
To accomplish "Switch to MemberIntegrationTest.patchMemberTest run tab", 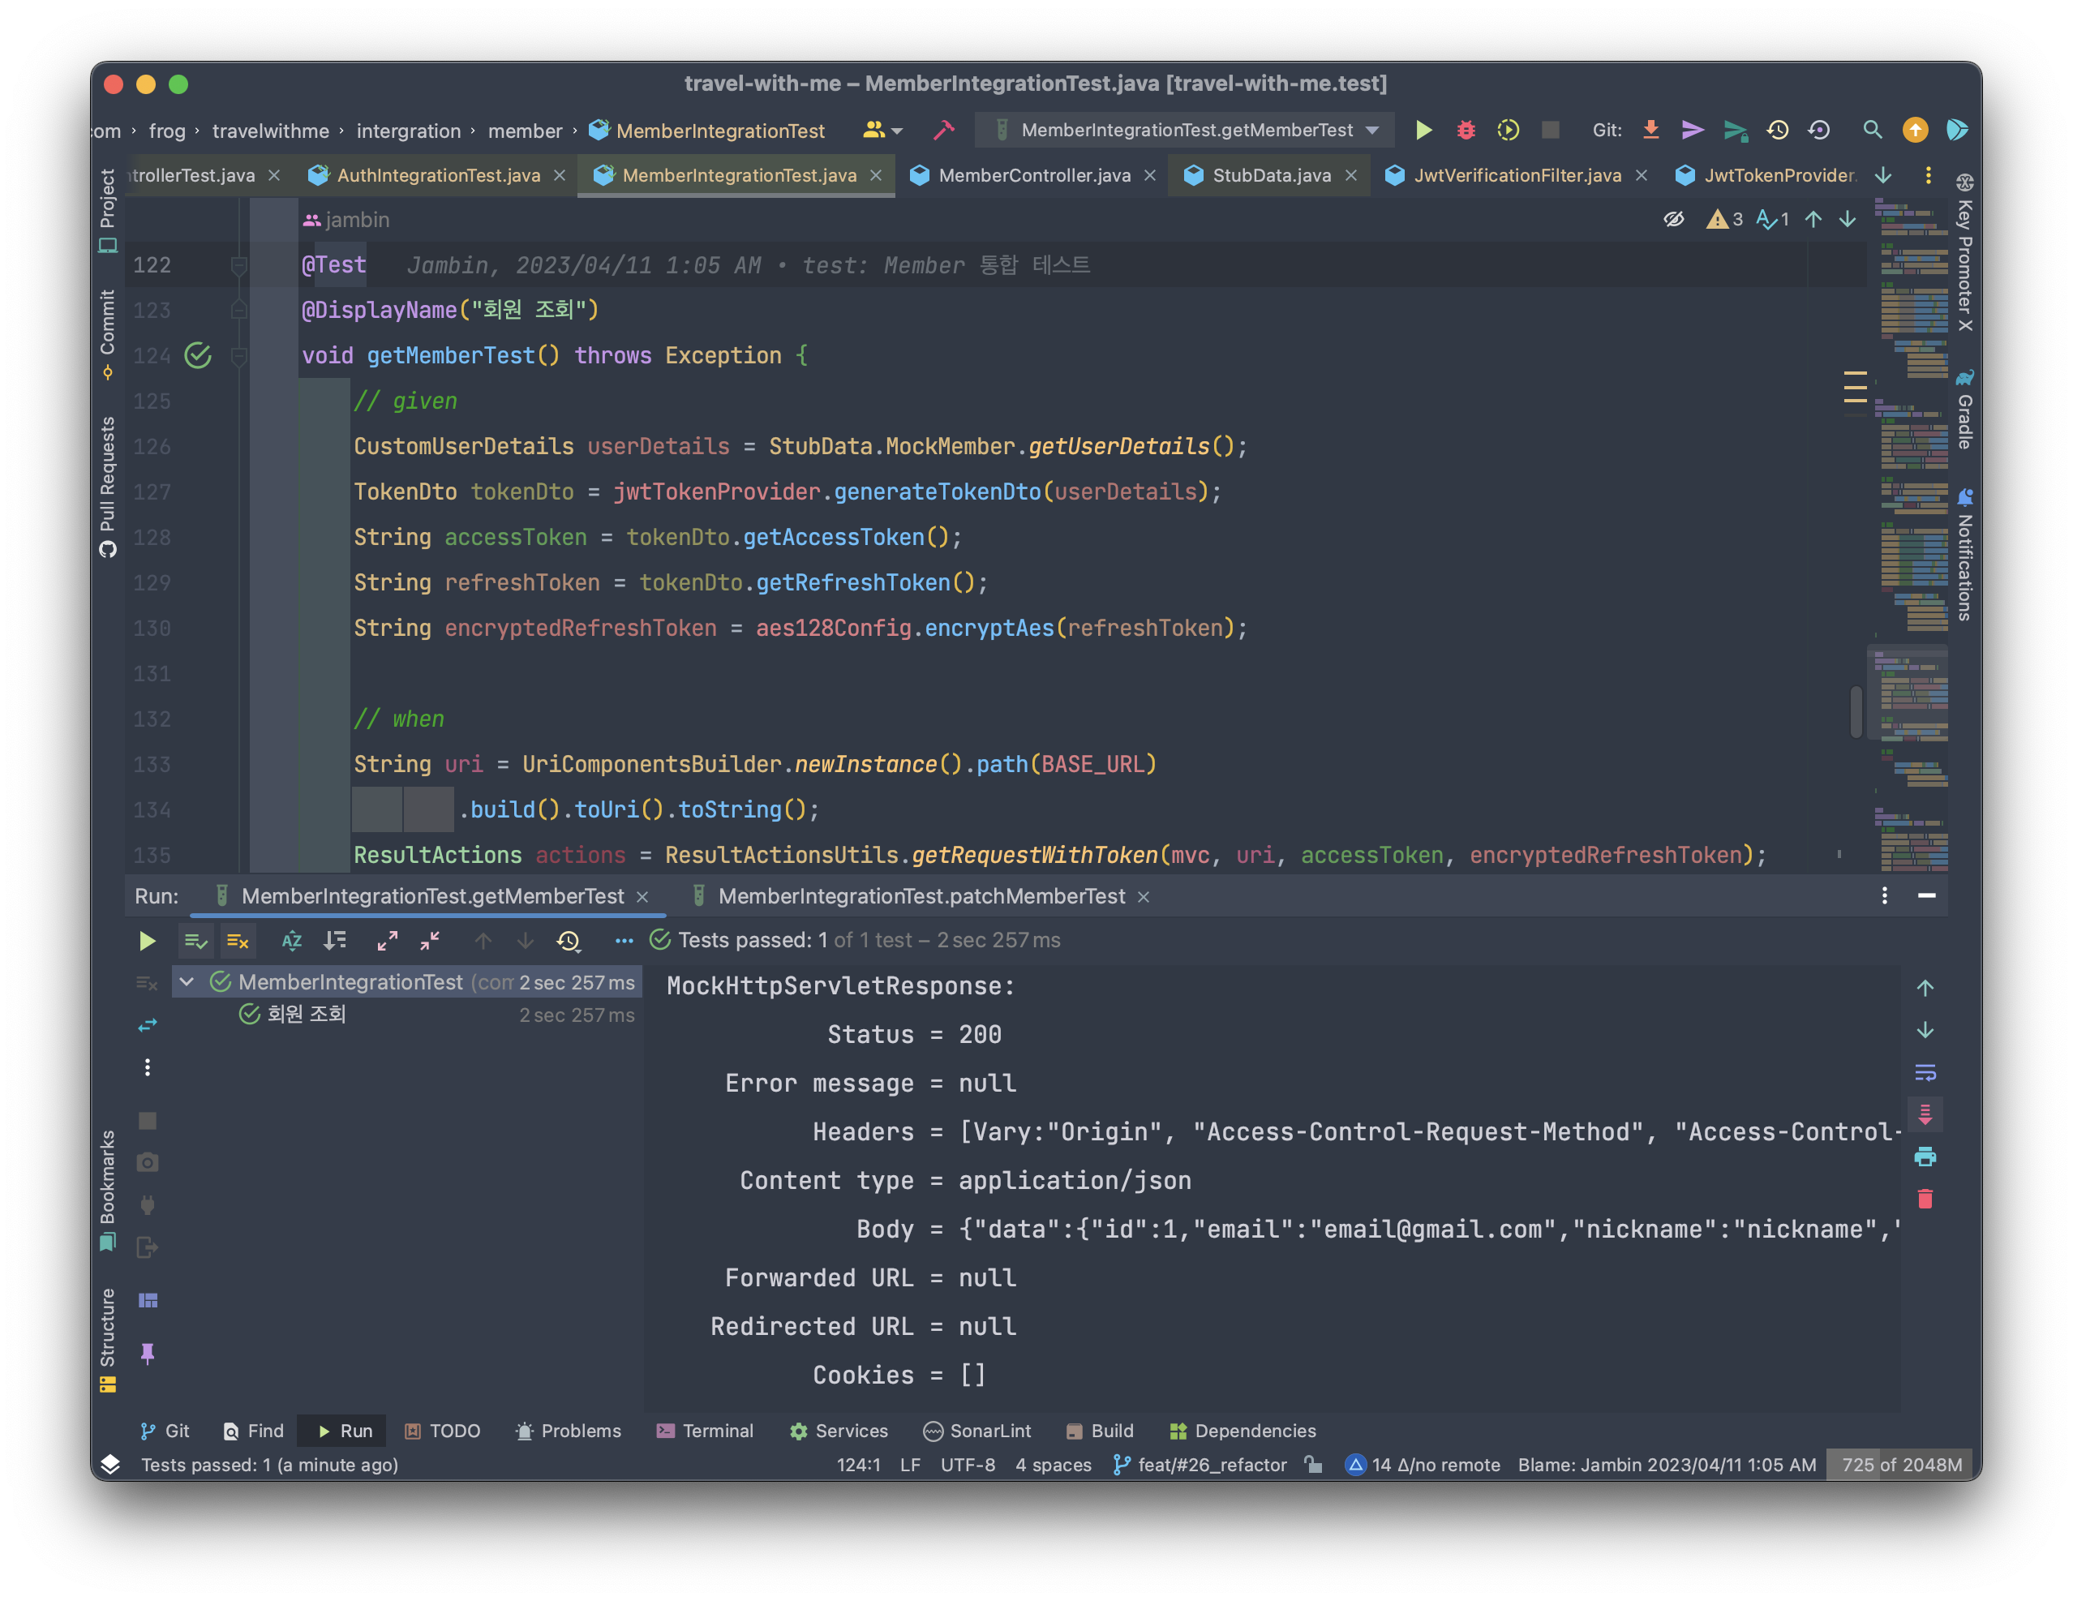I will pyautogui.click(x=921, y=896).
